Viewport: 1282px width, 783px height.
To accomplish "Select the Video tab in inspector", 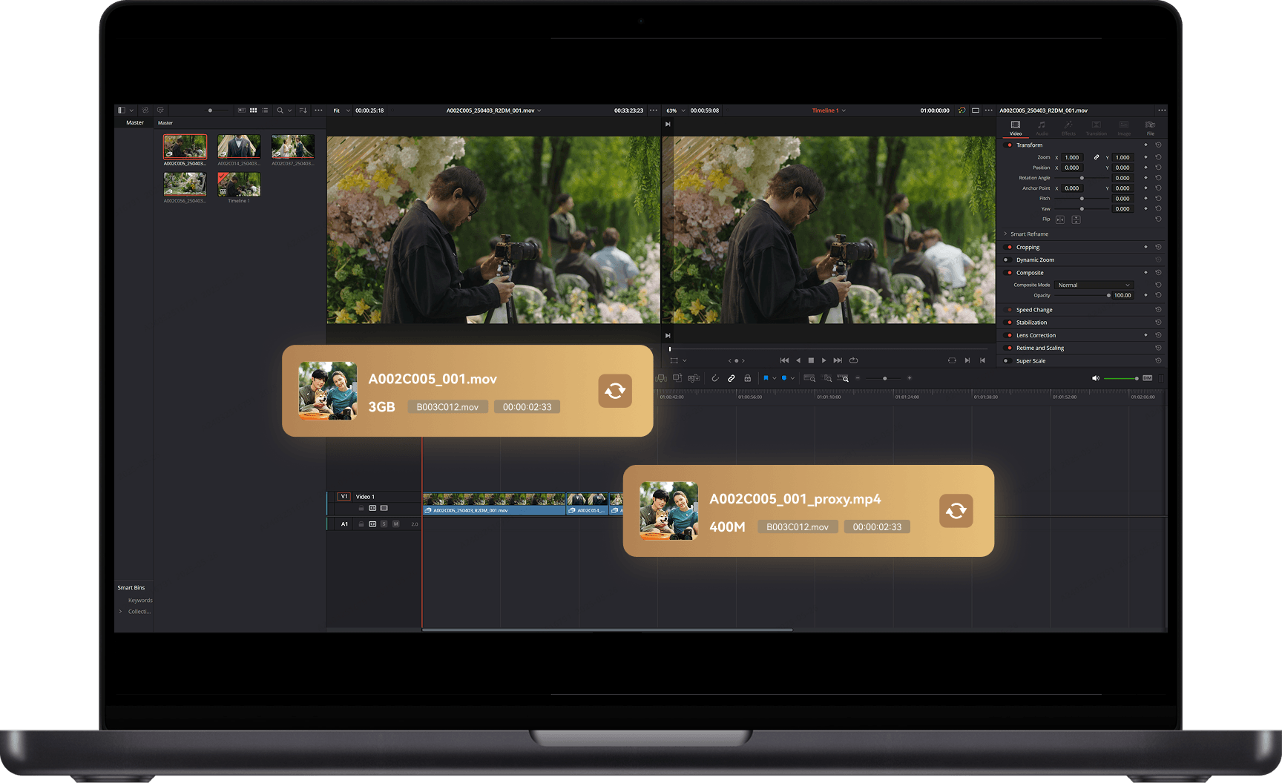I will pyautogui.click(x=1016, y=128).
